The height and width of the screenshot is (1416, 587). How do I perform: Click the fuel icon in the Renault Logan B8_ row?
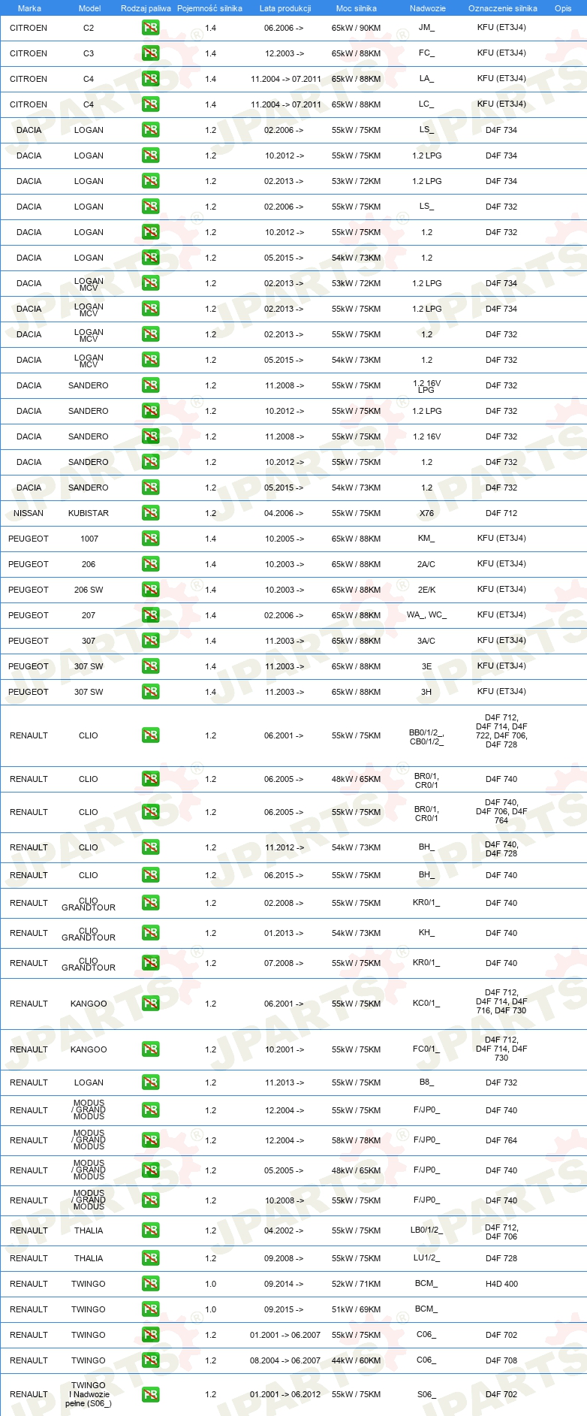tap(151, 1082)
